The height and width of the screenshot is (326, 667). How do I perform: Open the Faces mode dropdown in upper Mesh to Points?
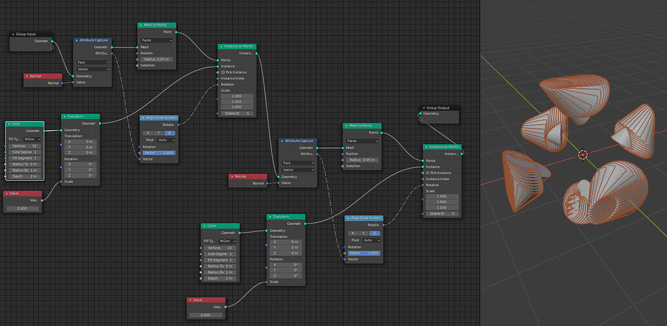click(157, 41)
